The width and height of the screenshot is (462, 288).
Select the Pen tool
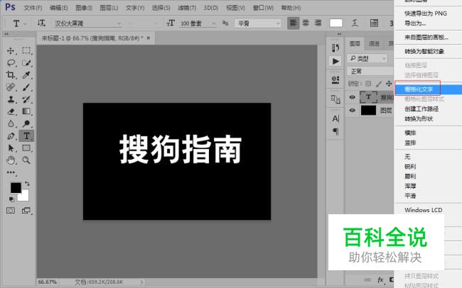click(x=11, y=136)
